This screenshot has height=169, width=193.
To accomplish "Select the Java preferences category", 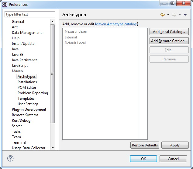I will click(x=15, y=49).
